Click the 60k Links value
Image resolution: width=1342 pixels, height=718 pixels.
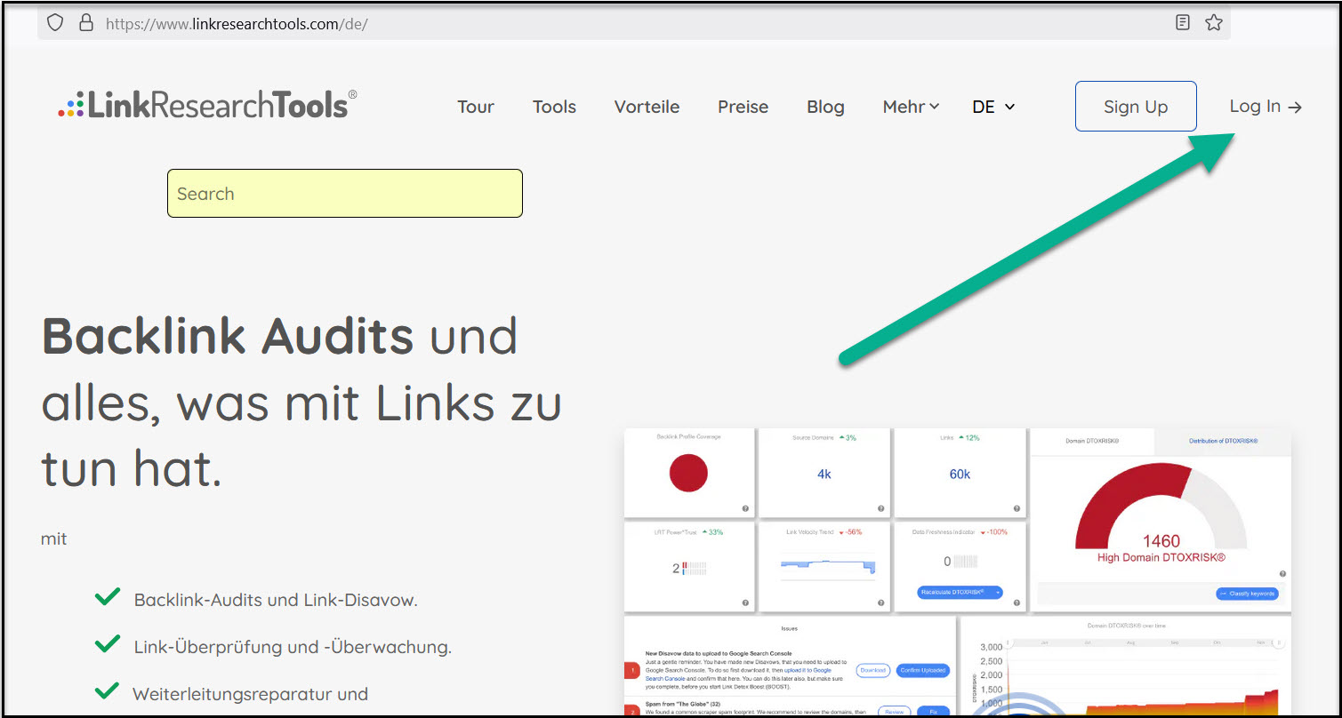(960, 475)
